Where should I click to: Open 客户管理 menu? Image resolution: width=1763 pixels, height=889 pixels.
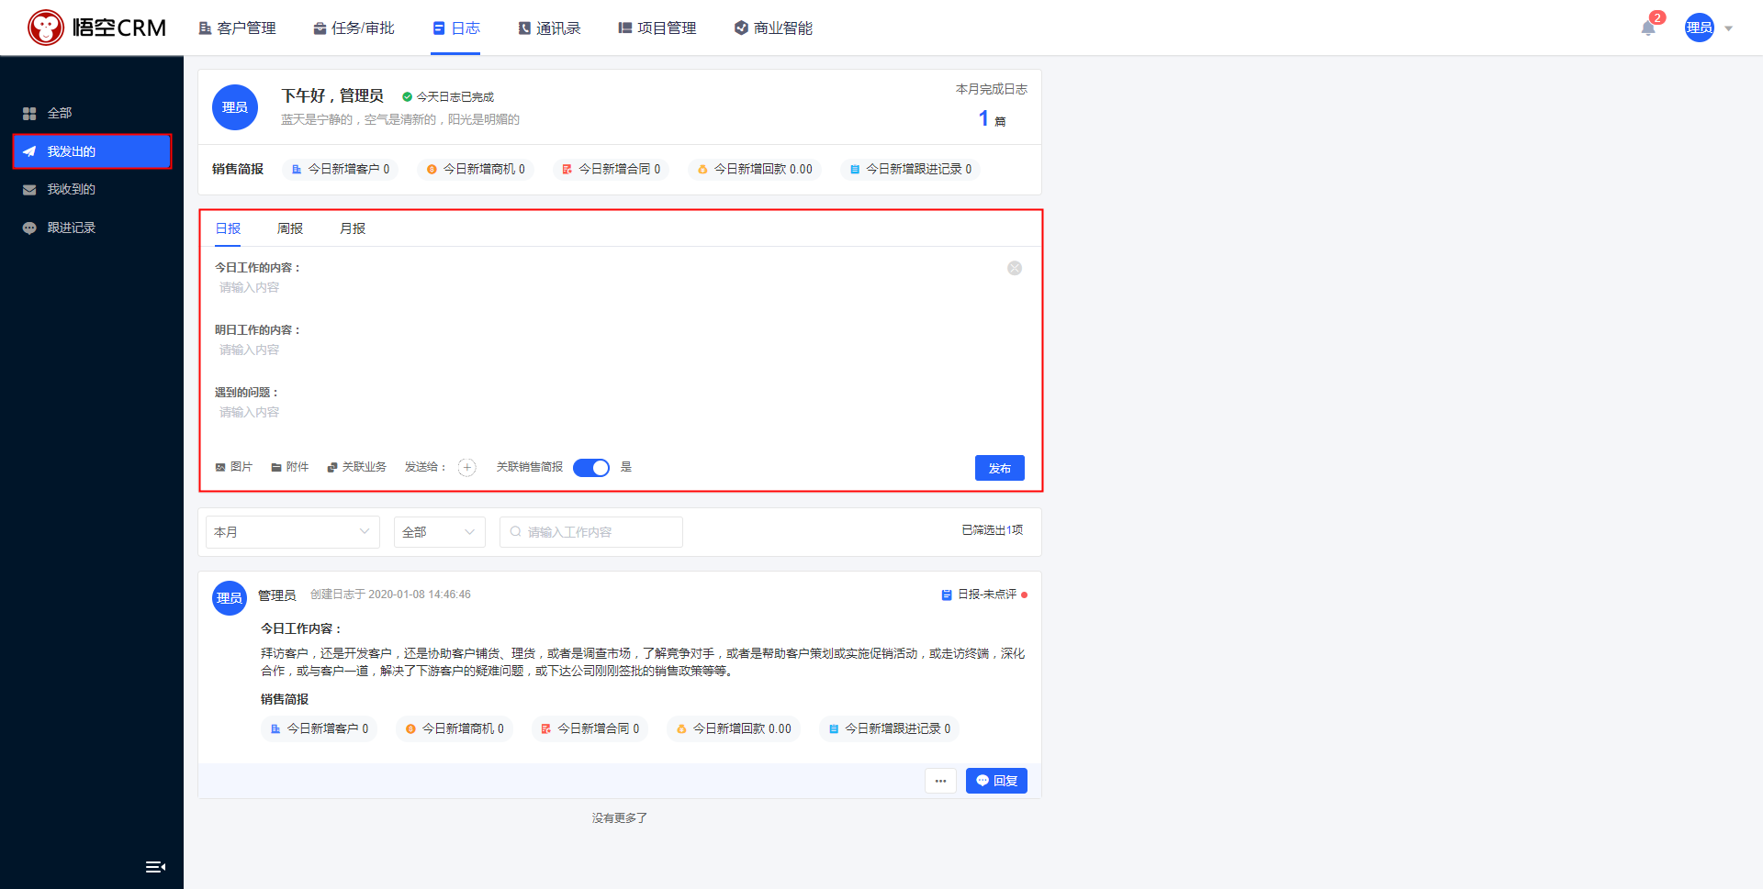(237, 28)
